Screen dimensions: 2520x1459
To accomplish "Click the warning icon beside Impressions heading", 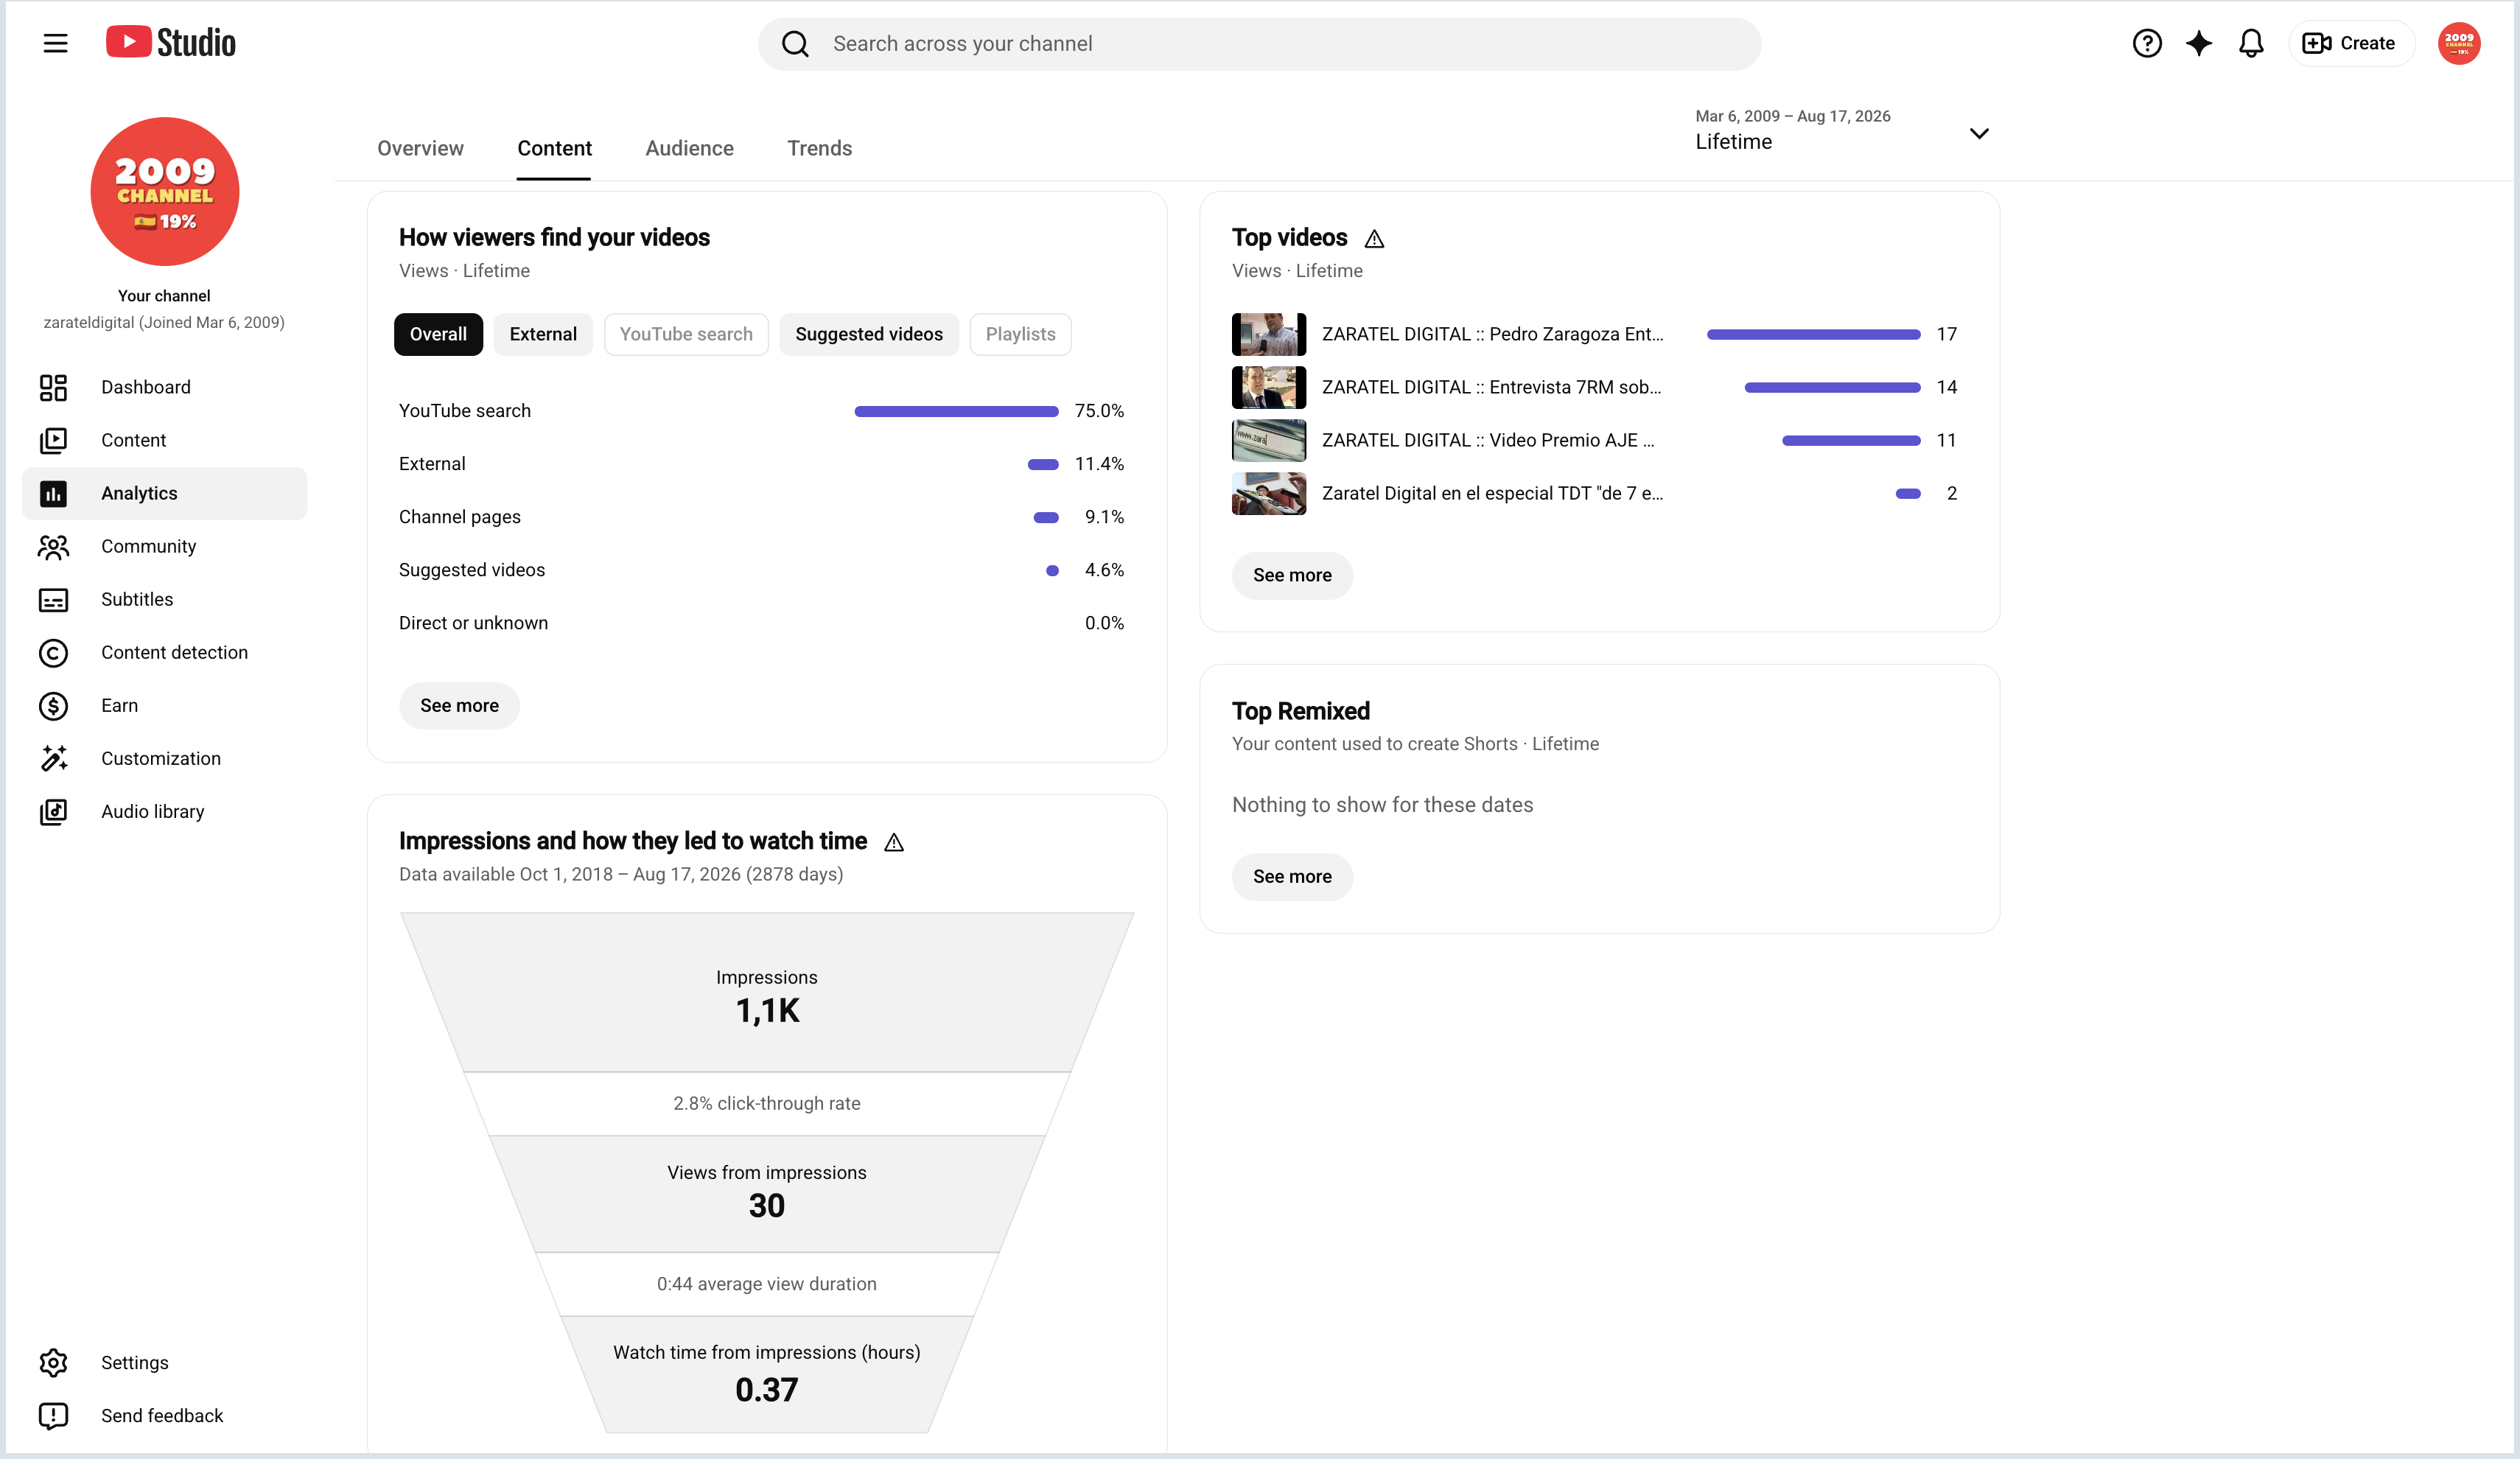I will pyautogui.click(x=894, y=842).
